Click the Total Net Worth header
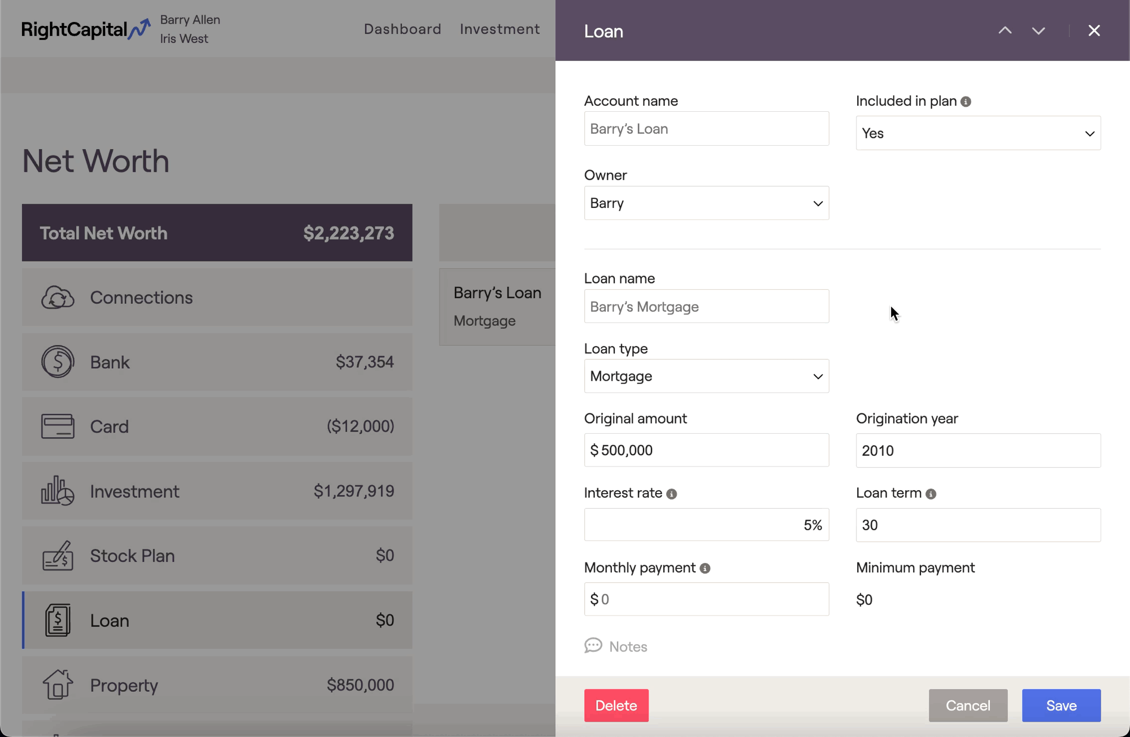Screen dimensions: 1130x737 coord(217,233)
